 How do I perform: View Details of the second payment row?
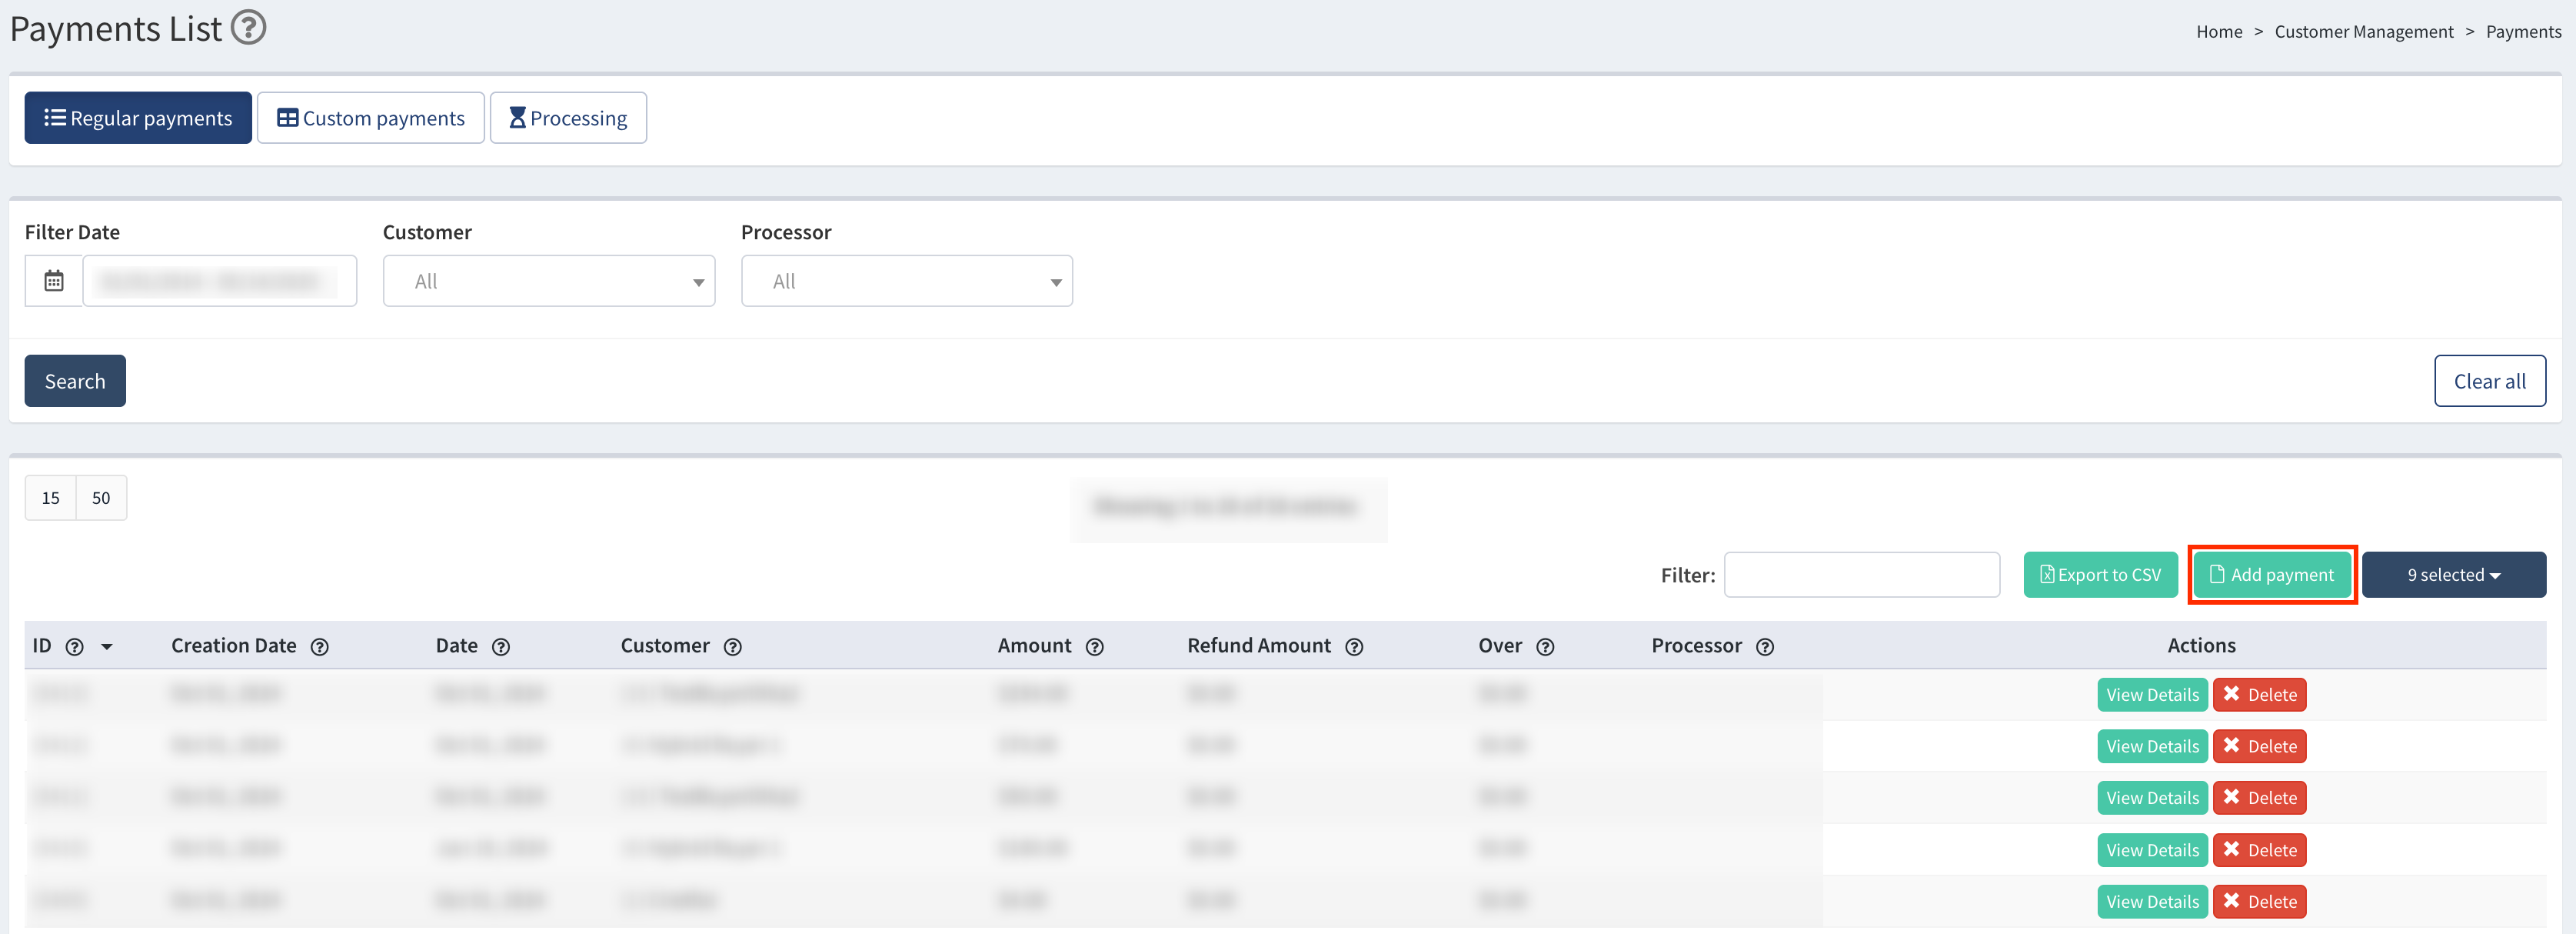coord(2152,746)
